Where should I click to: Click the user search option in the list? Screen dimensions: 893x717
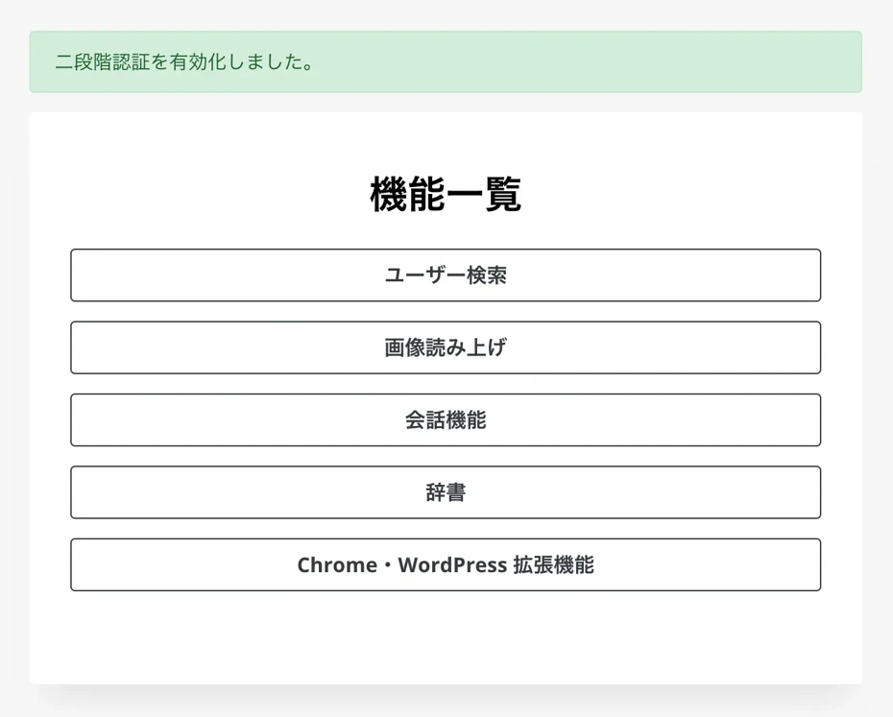[445, 275]
